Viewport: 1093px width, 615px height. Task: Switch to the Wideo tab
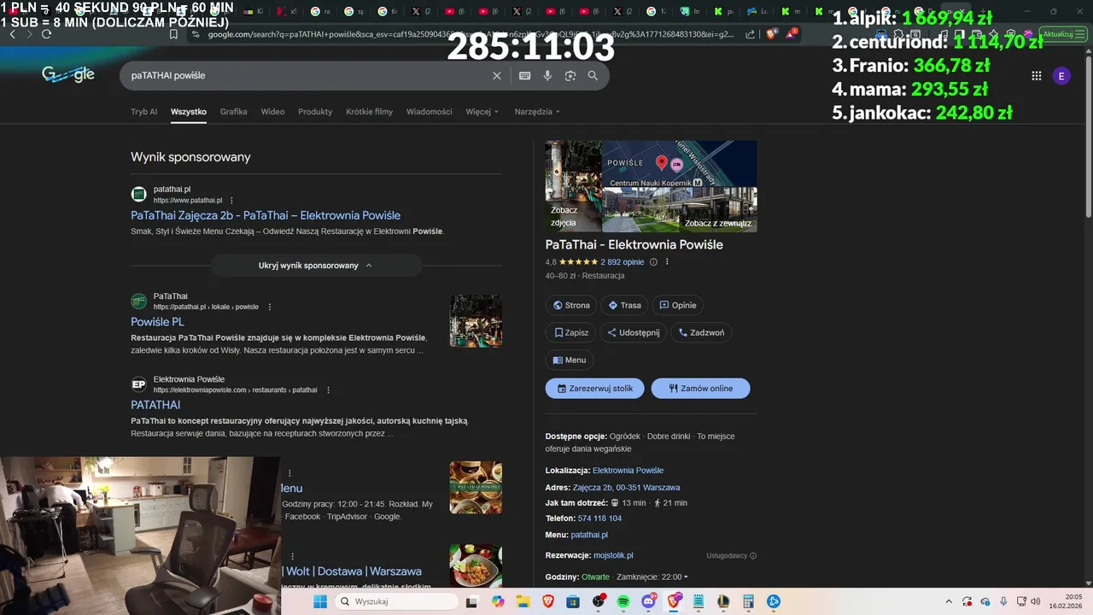[272, 112]
